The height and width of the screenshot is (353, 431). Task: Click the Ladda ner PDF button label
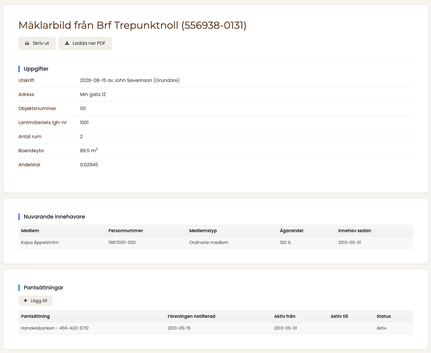point(89,43)
